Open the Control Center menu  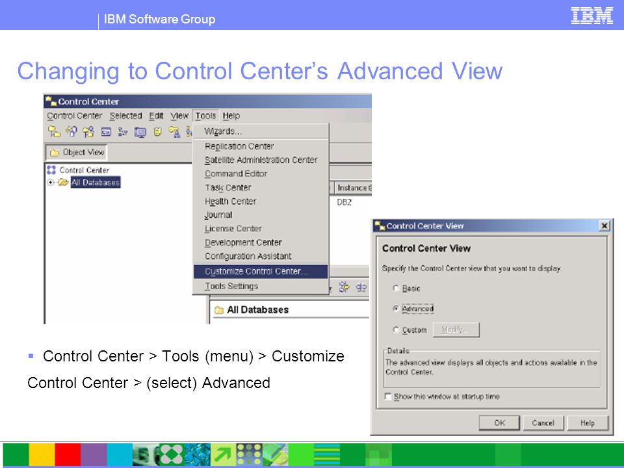coord(74,116)
